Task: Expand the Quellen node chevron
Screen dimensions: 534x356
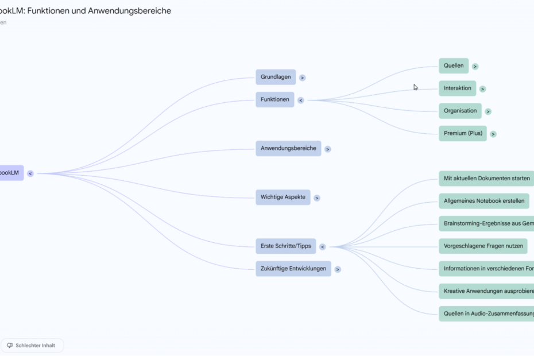Action: click(x=475, y=67)
